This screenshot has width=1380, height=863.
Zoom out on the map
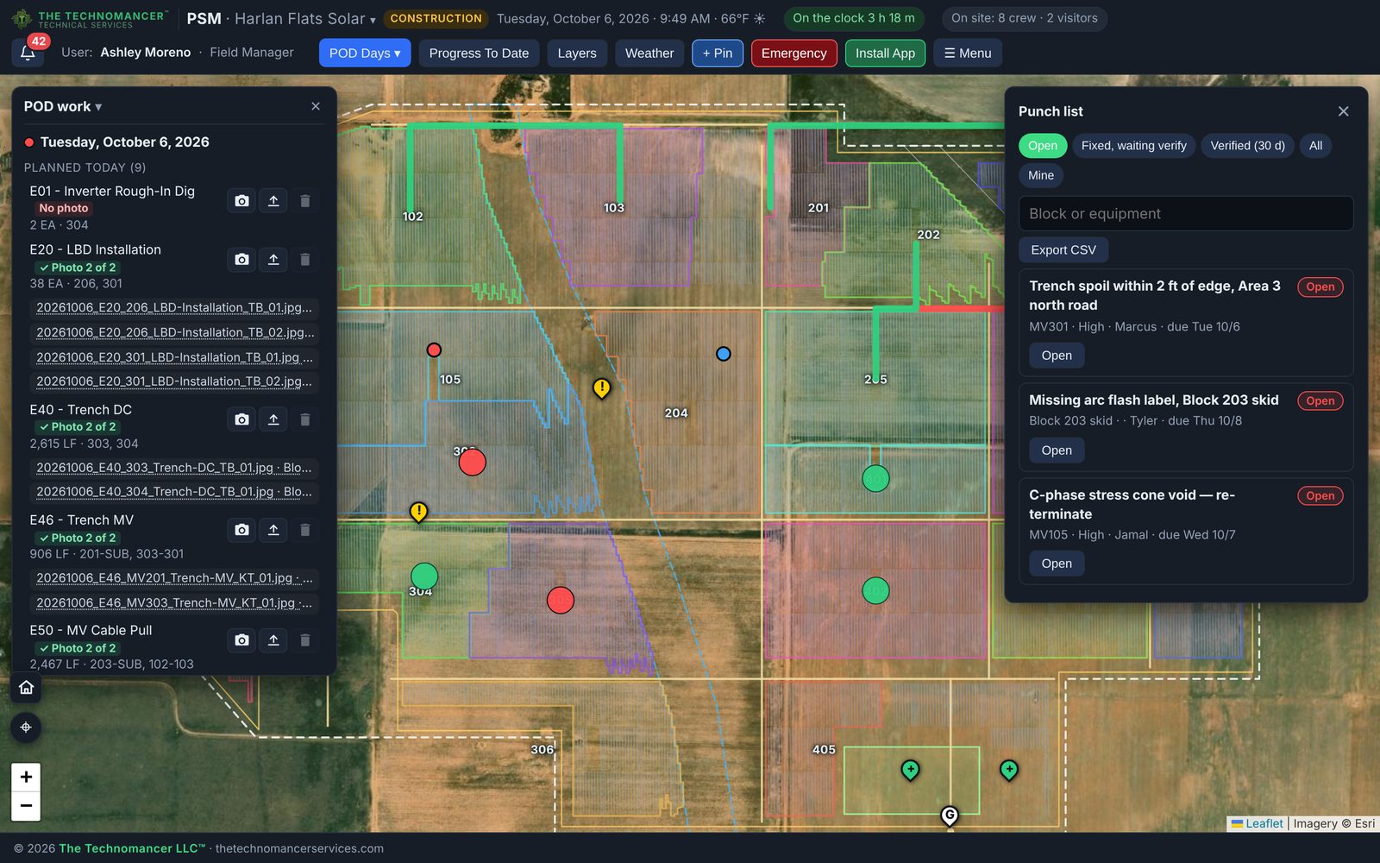[x=26, y=806]
